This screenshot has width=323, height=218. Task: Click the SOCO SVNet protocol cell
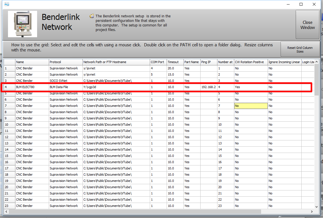click(66, 81)
